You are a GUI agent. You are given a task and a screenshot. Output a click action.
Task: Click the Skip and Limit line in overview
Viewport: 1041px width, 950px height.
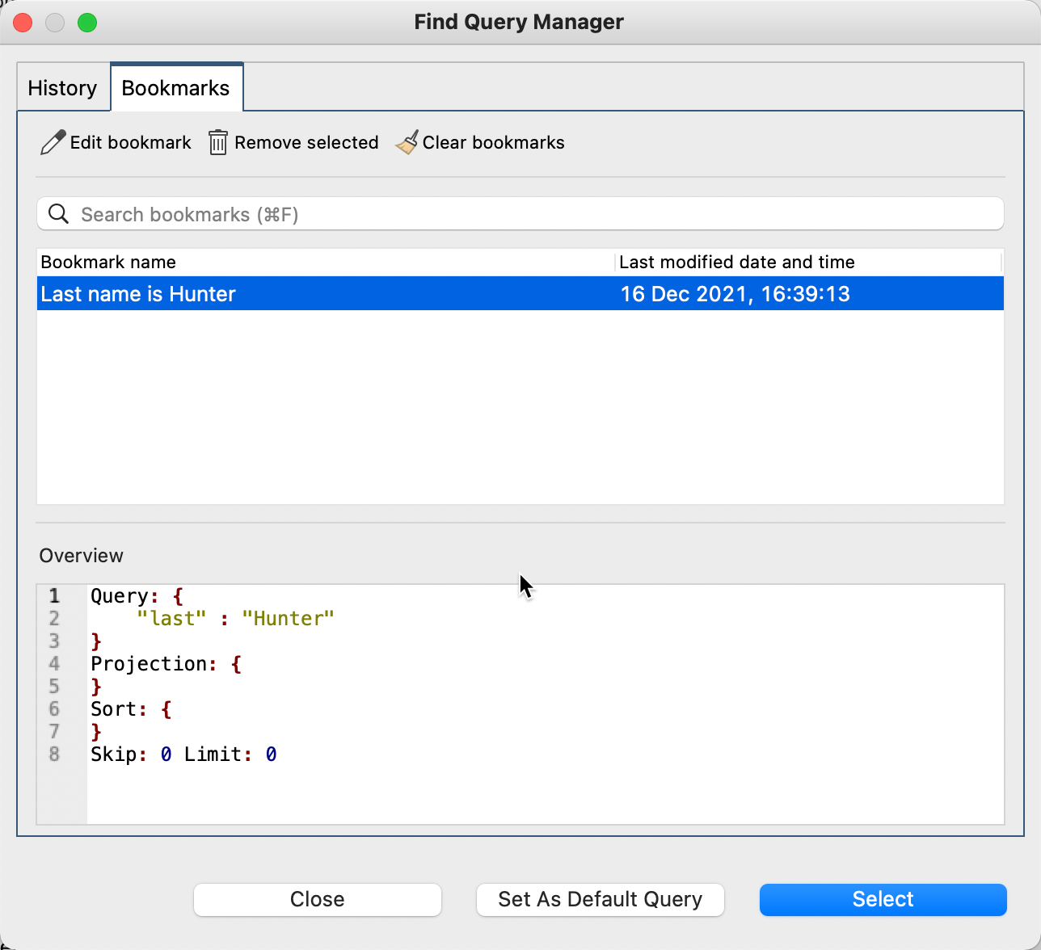[x=183, y=755]
